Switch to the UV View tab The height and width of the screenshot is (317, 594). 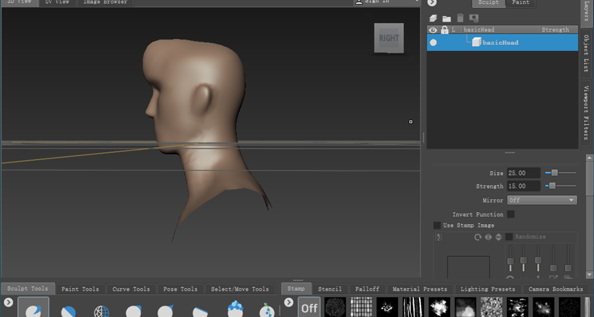57,2
